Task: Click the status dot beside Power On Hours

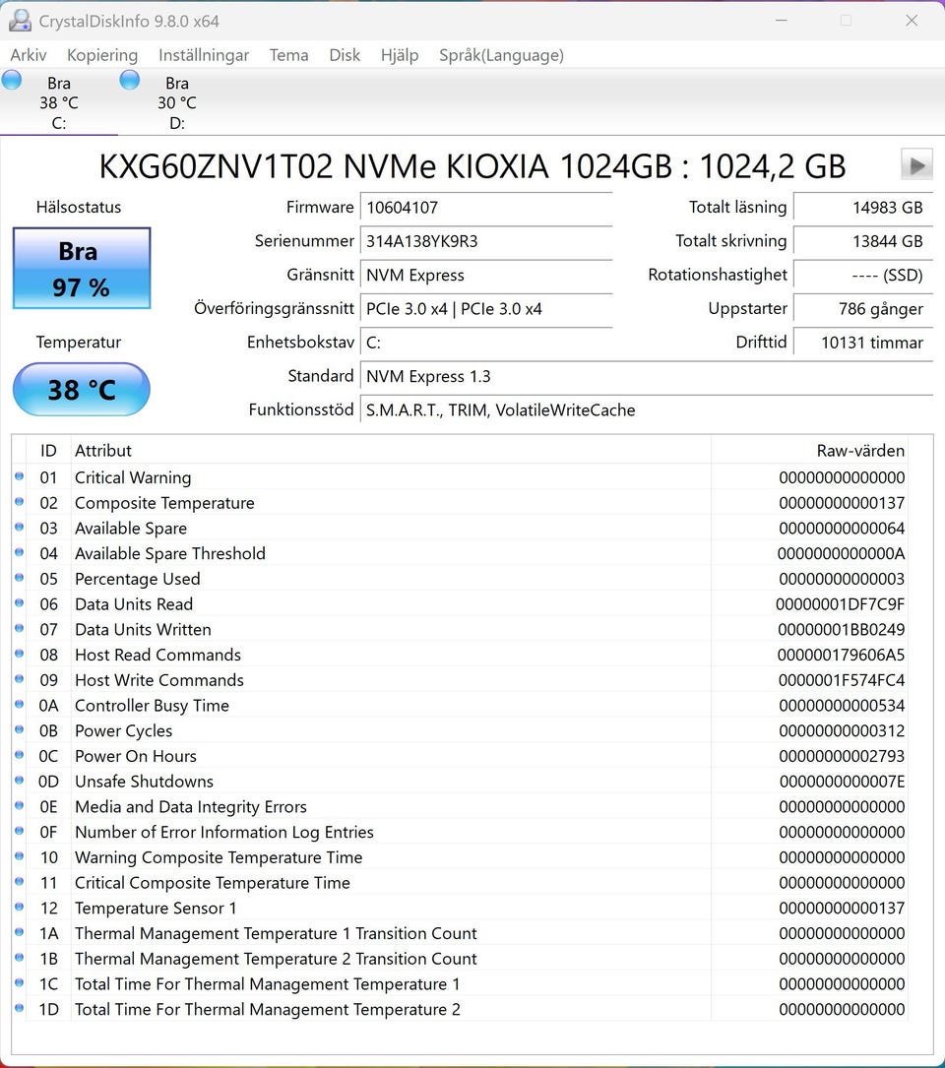Action: tap(20, 756)
